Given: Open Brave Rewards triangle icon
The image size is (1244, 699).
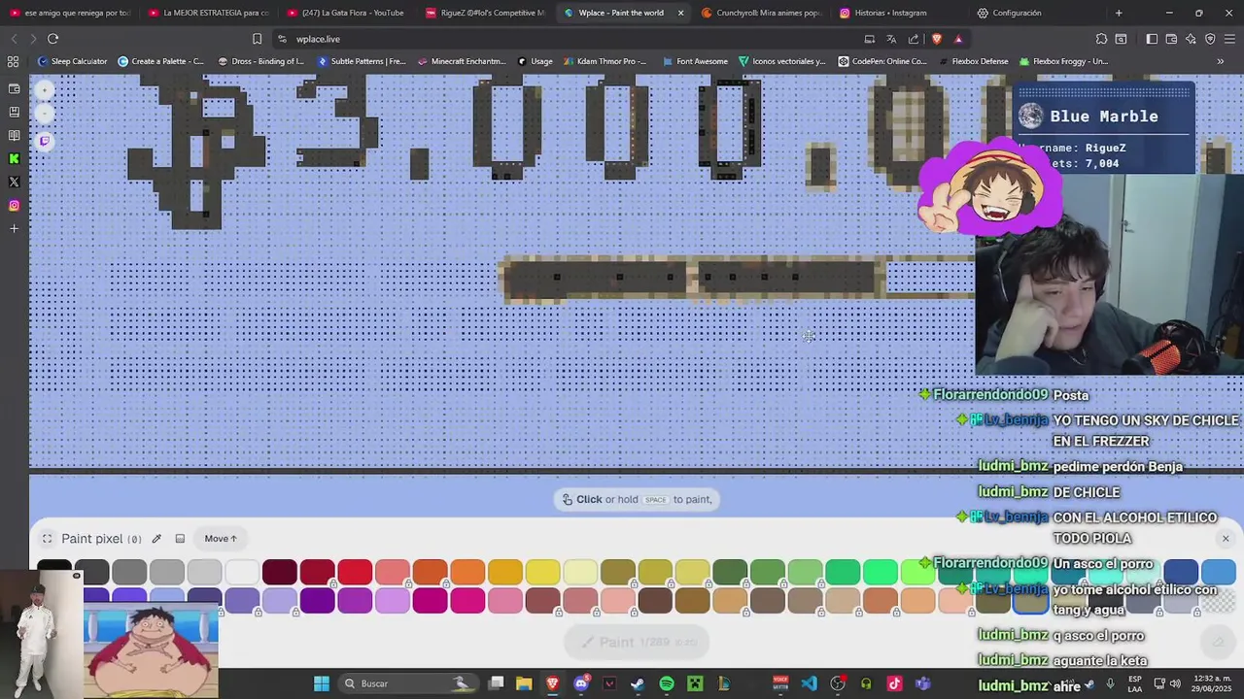Looking at the screenshot, I should pos(958,39).
